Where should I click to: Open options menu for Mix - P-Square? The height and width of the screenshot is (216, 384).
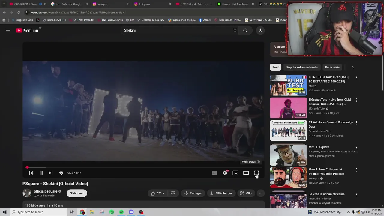[356, 148]
